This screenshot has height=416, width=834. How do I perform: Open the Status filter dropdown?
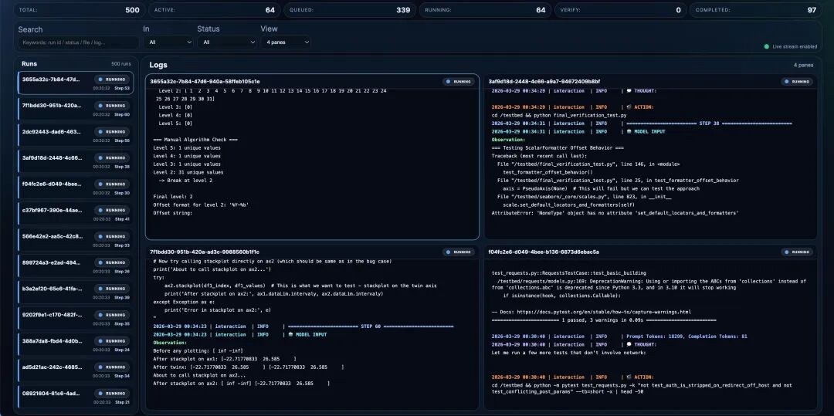227,42
